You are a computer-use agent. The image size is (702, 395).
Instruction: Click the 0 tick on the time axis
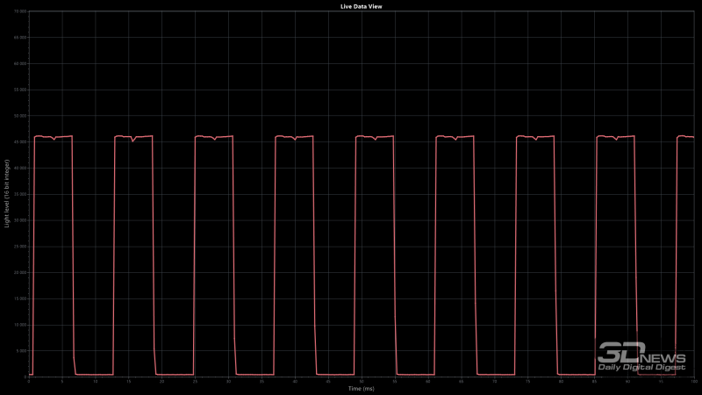point(29,381)
